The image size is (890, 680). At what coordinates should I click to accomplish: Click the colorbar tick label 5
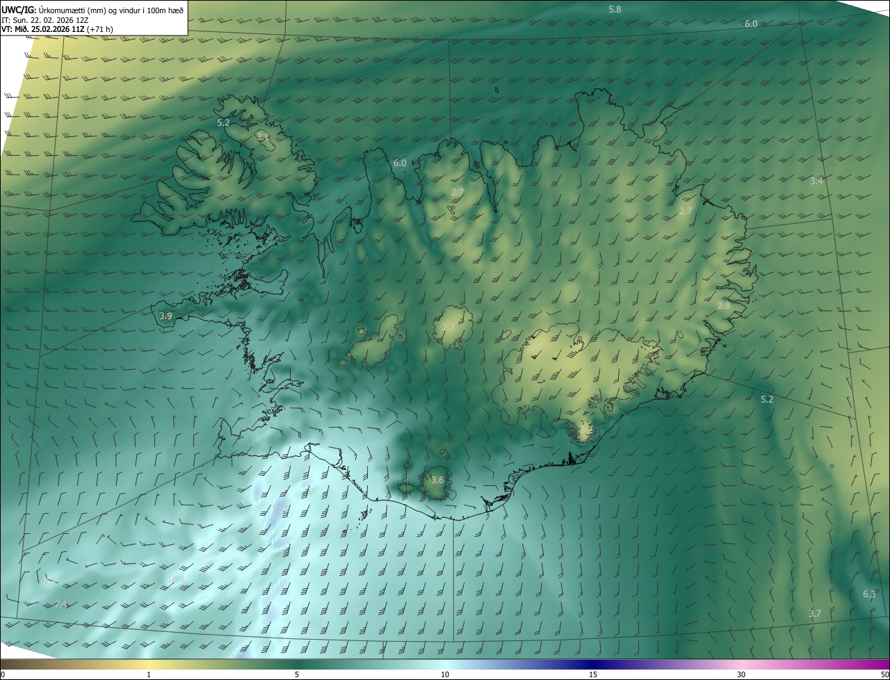pyautogui.click(x=297, y=674)
